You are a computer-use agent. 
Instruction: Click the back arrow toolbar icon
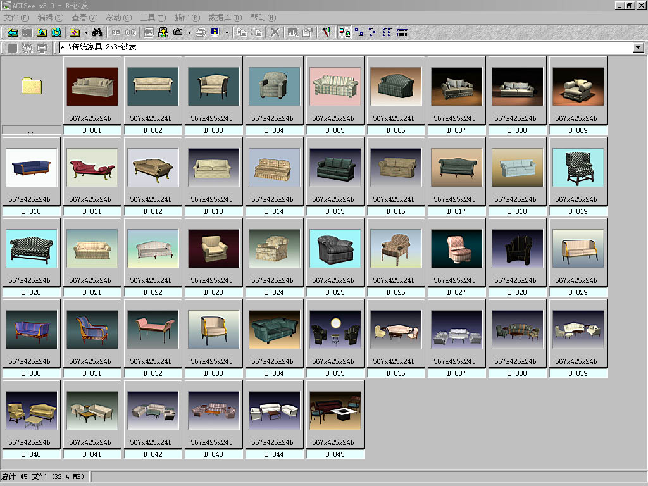coord(11,32)
